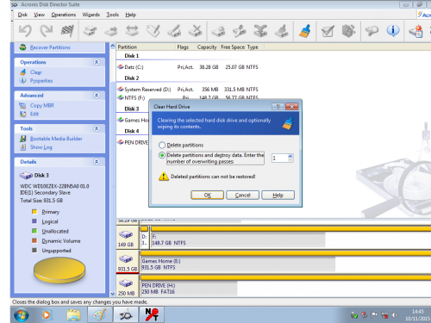431x323 pixels.
Task: Click the overwriting passes number field
Action: tap(279, 158)
